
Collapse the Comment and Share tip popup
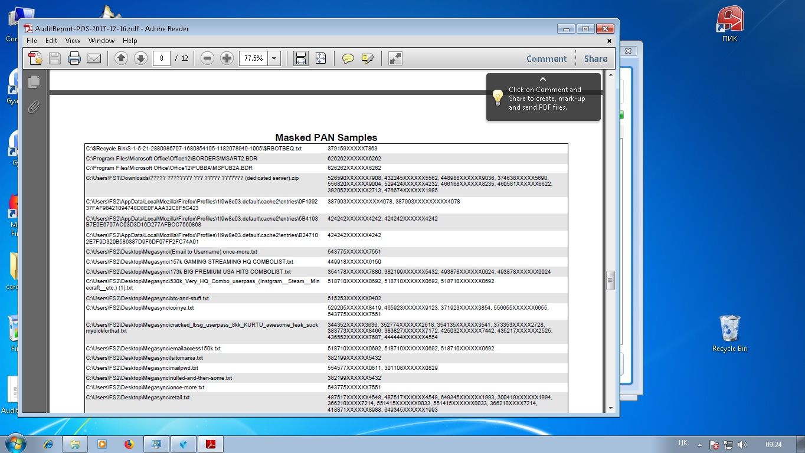[543, 80]
